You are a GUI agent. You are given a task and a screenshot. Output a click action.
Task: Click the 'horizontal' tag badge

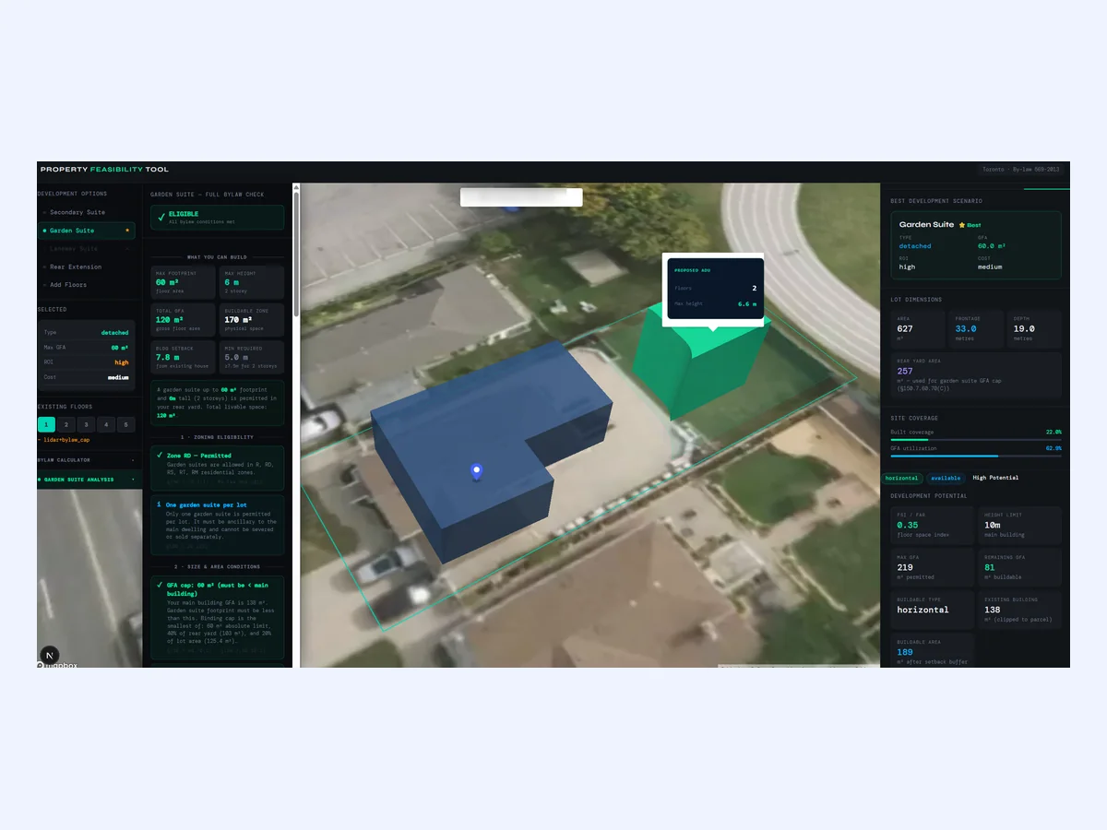(904, 478)
